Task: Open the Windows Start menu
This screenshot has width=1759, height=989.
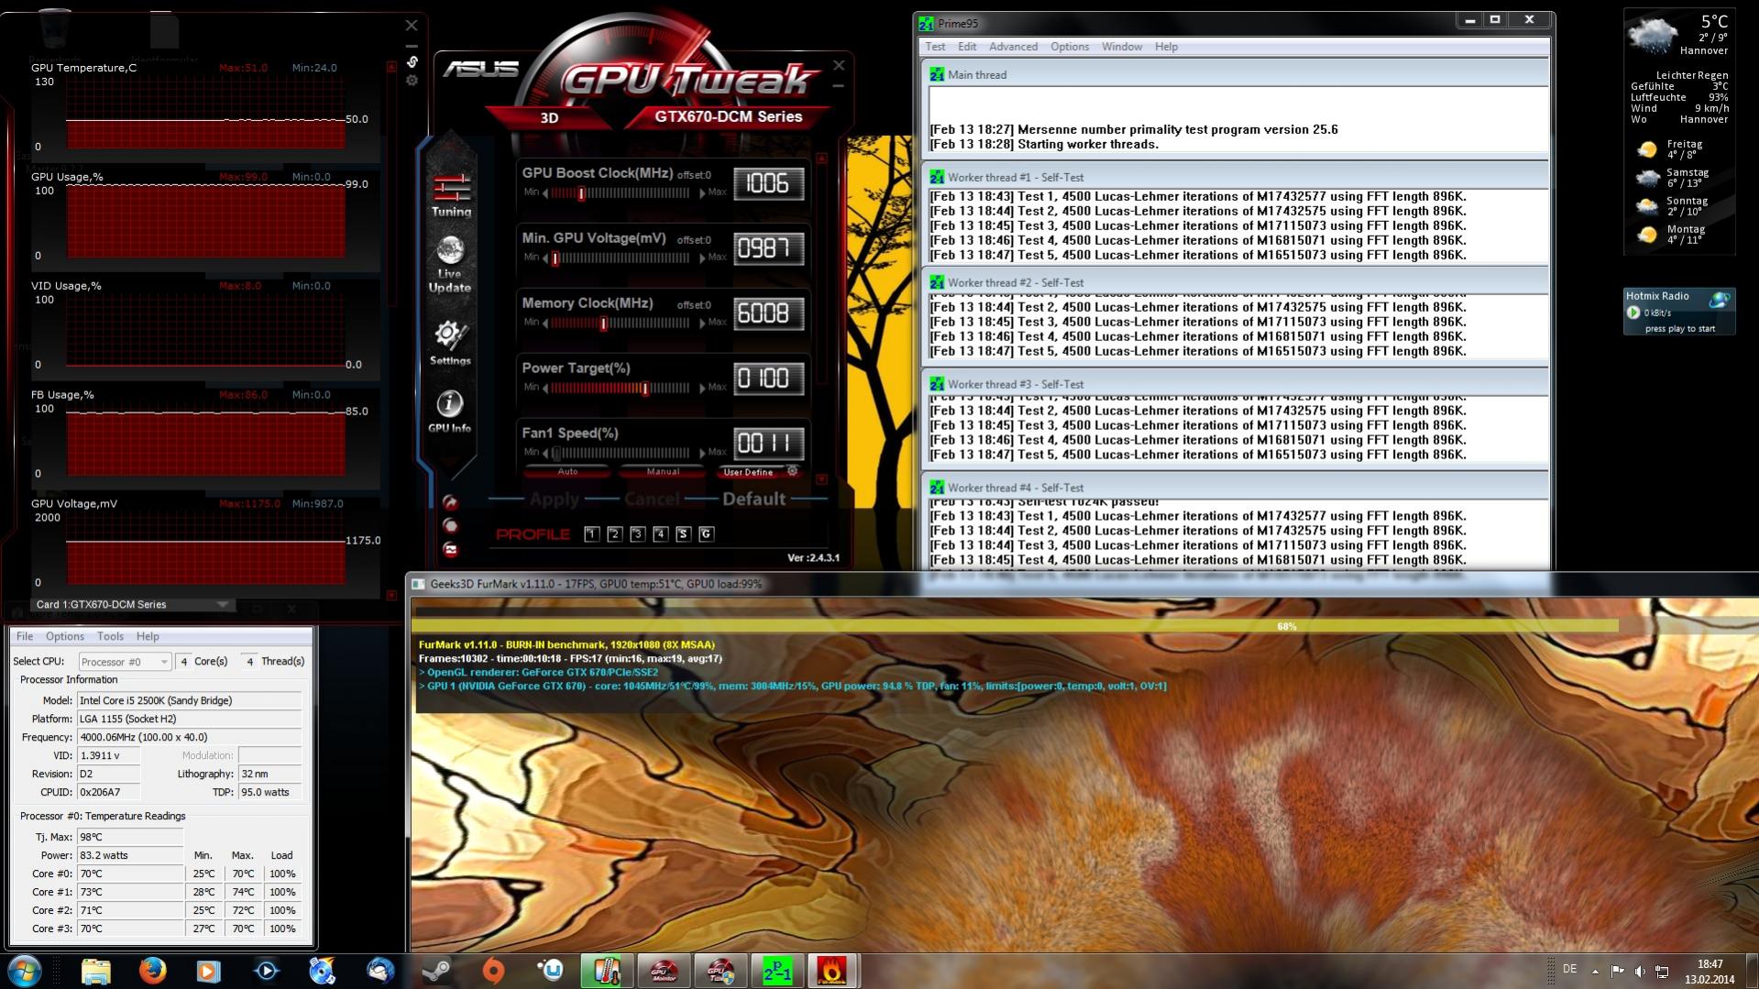Action: (25, 970)
